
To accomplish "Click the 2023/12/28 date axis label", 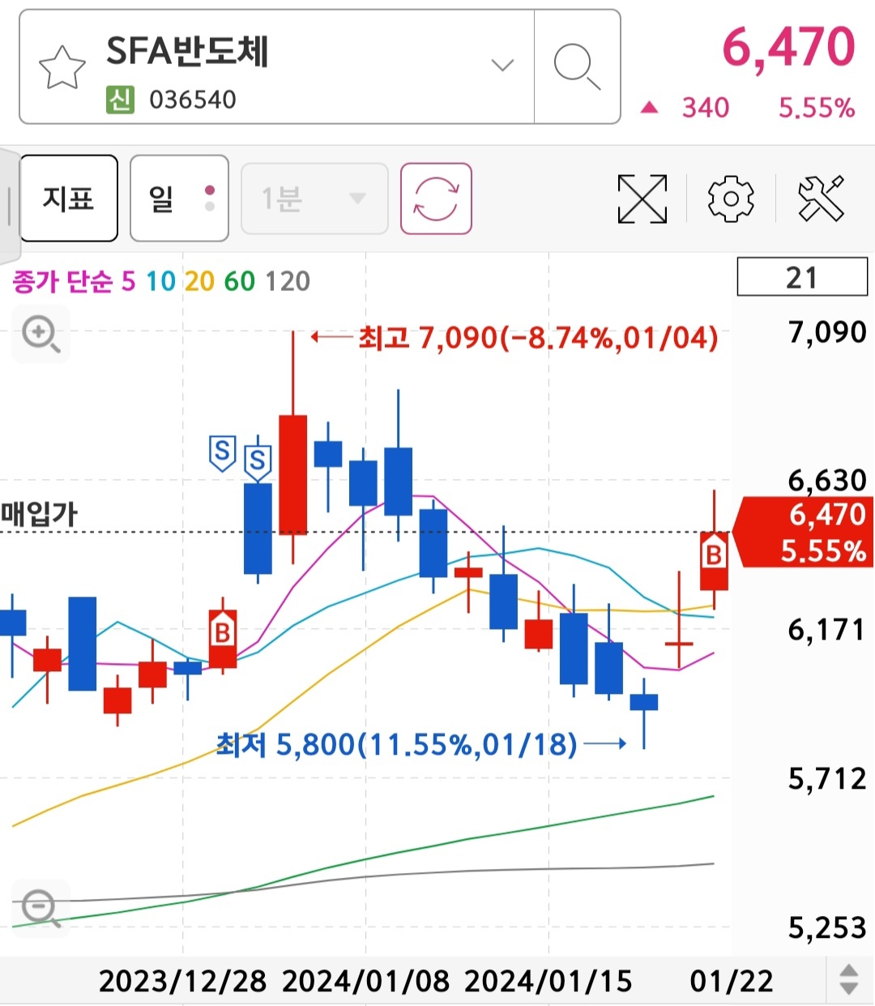I will pyautogui.click(x=182, y=982).
